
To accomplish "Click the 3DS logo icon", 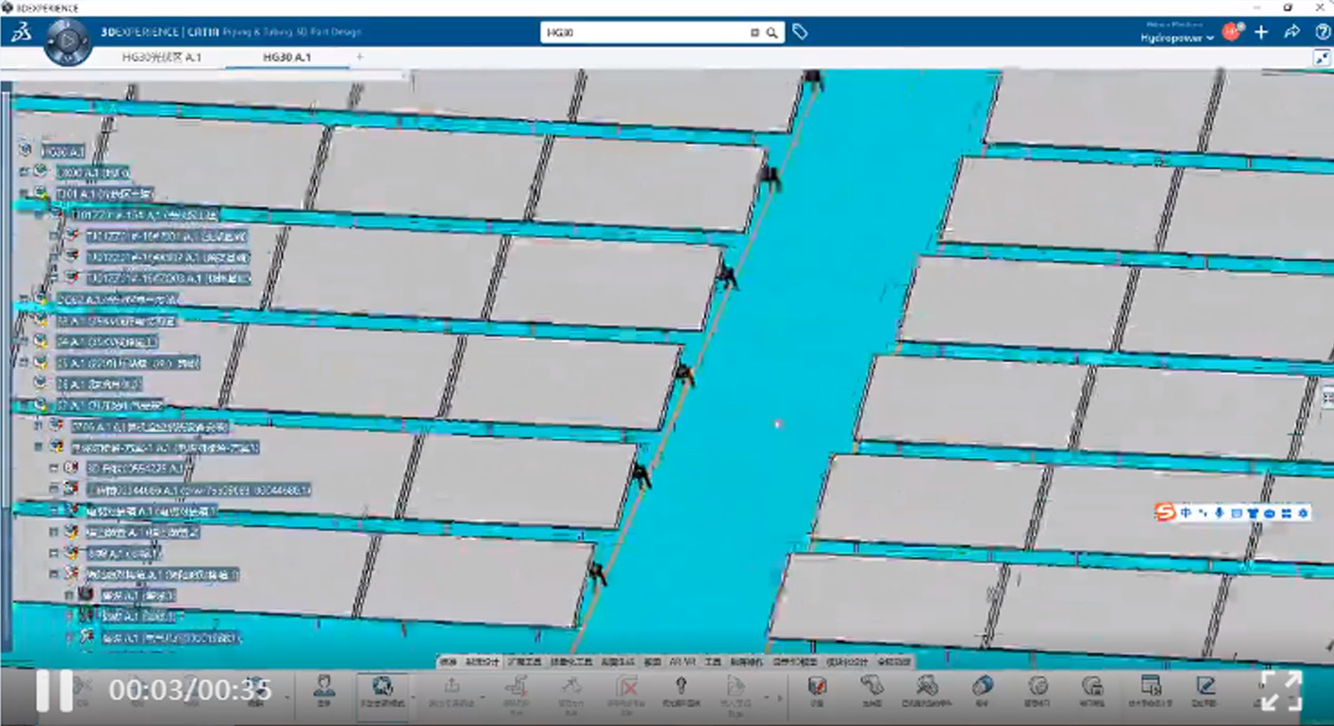I will 21,32.
